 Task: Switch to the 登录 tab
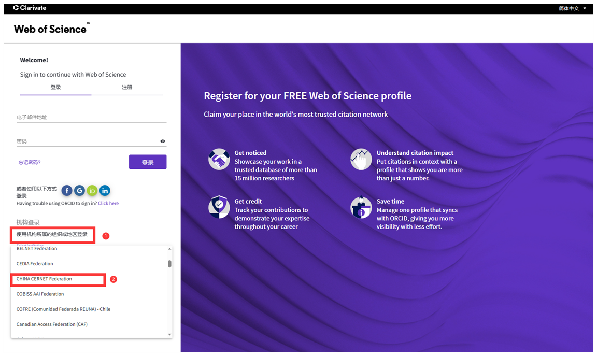point(55,87)
